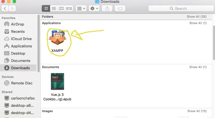
Task: Select AirDrop in the sidebar
Action: pyautogui.click(x=17, y=24)
